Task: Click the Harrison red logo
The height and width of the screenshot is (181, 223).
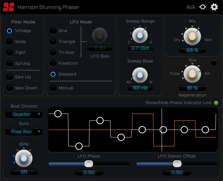Action: coord(8,7)
